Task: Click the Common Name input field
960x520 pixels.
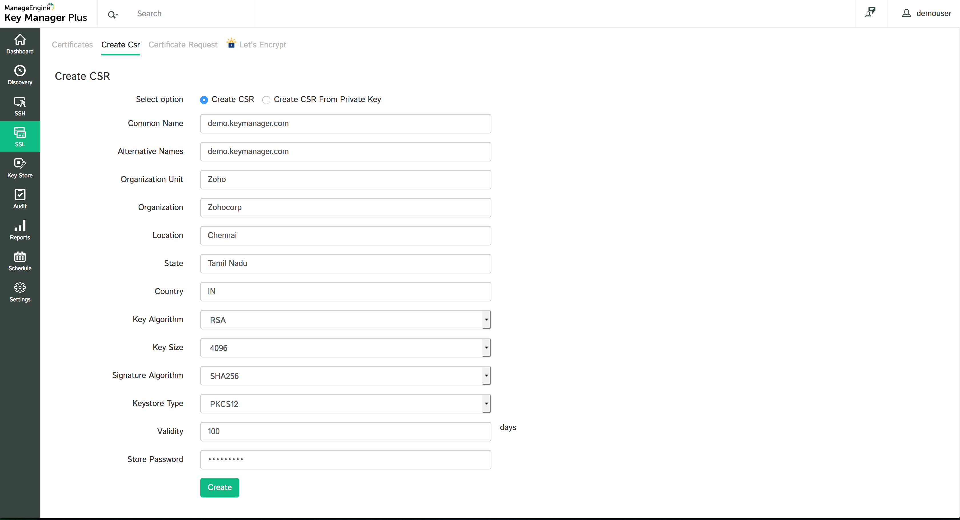Action: pyautogui.click(x=345, y=123)
